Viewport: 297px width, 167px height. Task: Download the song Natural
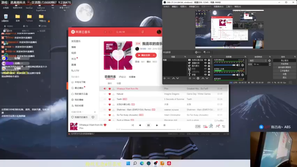[x=114, y=94]
